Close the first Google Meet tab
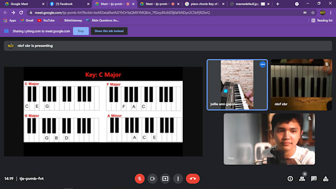The width and height of the screenshot is (336, 189). 43,4
